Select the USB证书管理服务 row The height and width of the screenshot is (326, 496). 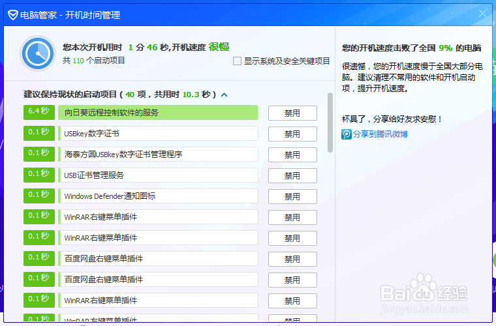pyautogui.click(x=158, y=175)
